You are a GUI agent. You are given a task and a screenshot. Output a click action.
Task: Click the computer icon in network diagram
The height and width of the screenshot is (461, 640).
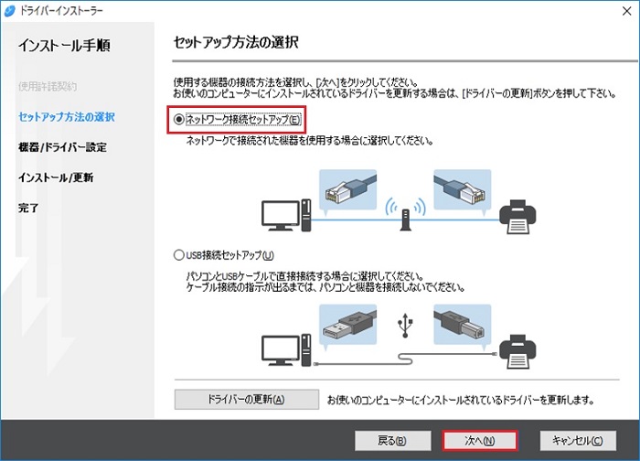coord(286,215)
